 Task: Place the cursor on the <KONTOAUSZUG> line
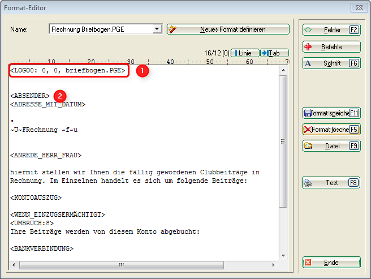point(36,198)
